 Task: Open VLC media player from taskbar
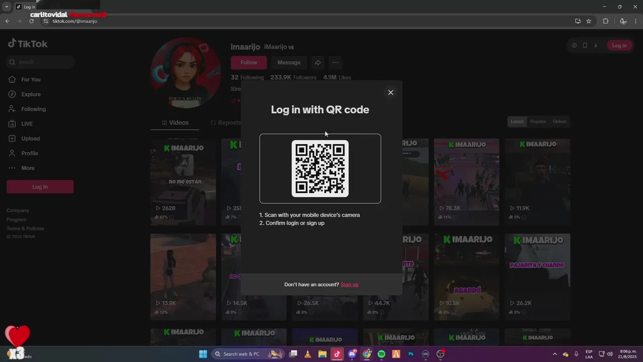pyautogui.click(x=307, y=354)
